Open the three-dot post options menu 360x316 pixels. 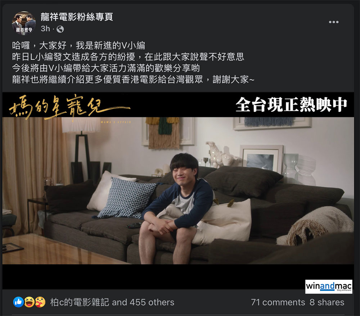(334, 22)
